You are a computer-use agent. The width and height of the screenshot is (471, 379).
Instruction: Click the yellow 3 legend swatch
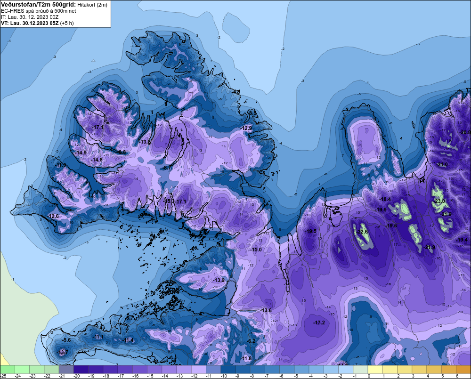pyautogui.click(x=419, y=369)
